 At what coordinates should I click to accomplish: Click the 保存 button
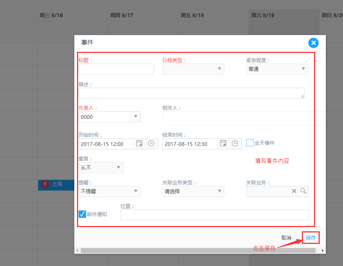(311, 238)
